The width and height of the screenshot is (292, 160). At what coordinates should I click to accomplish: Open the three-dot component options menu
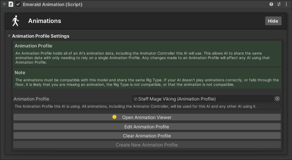coord(286,5)
